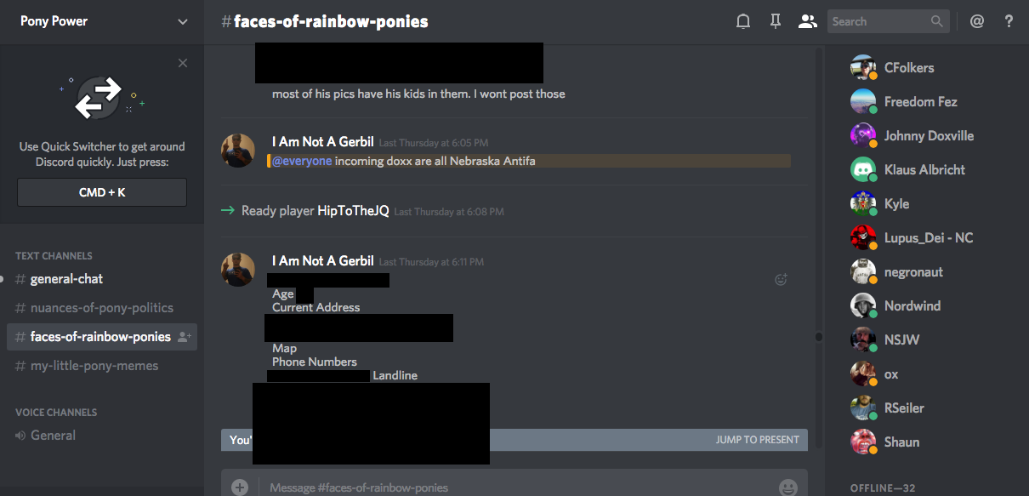
Task: Show pinned messages with the pin icon
Action: (x=775, y=21)
